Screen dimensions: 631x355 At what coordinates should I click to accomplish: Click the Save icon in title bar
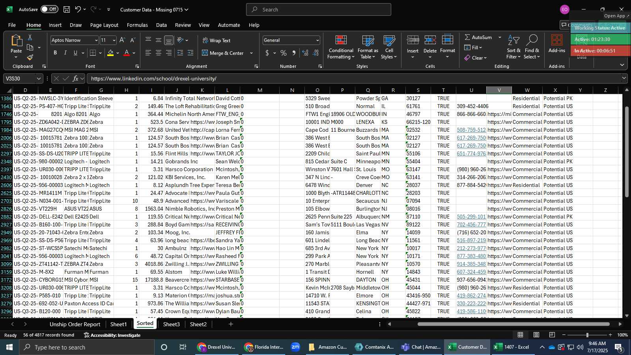[67, 9]
